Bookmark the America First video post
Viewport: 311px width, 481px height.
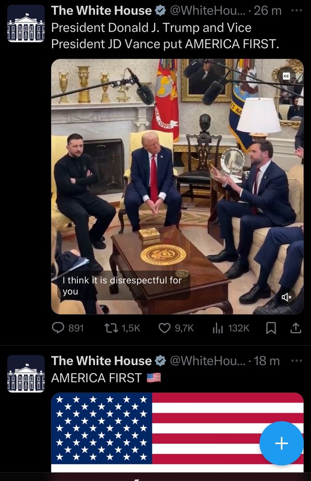coord(271,328)
